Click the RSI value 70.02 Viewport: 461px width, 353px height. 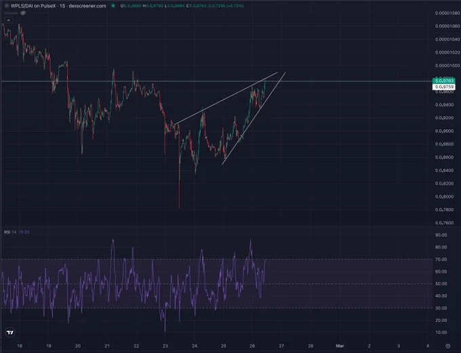pyautogui.click(x=24, y=232)
